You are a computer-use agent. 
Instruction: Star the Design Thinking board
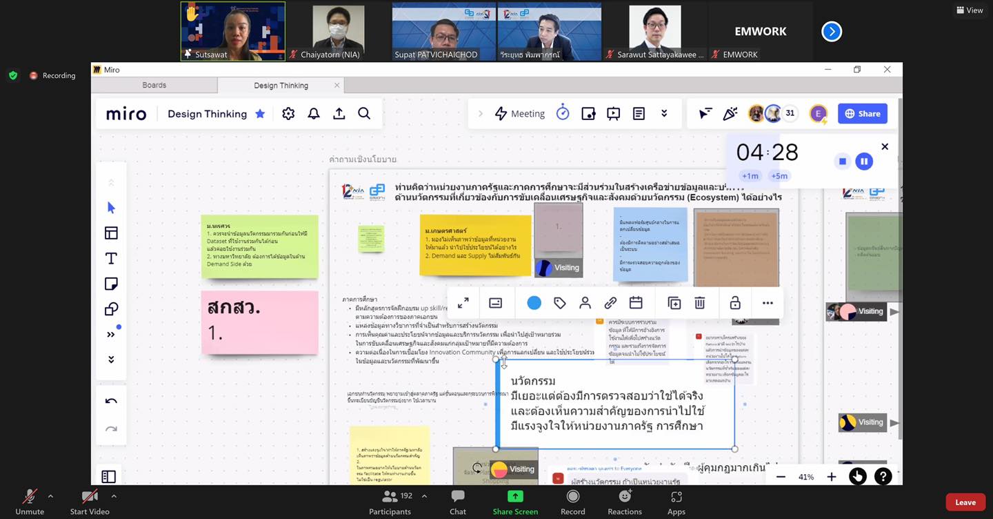(x=260, y=114)
